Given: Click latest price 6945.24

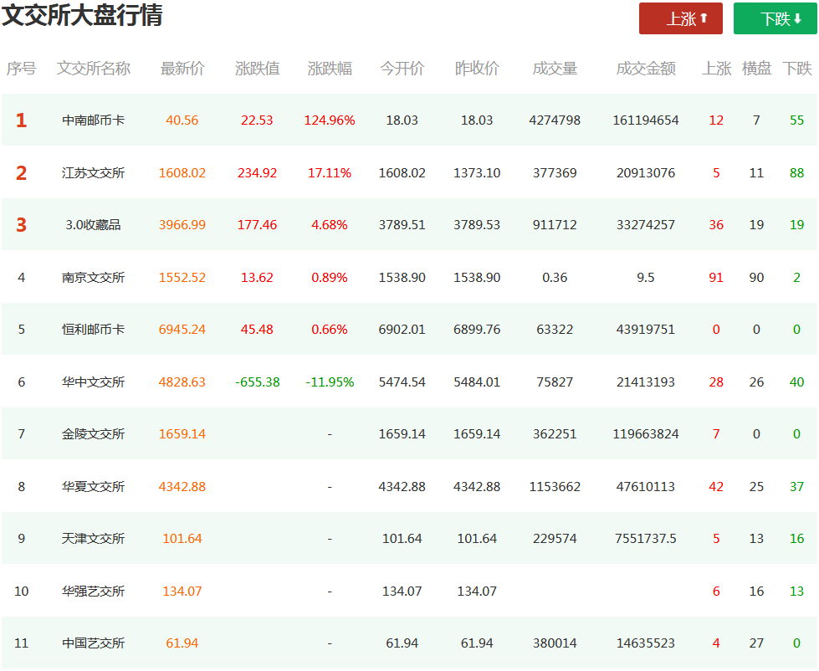Looking at the screenshot, I should (x=182, y=330).
